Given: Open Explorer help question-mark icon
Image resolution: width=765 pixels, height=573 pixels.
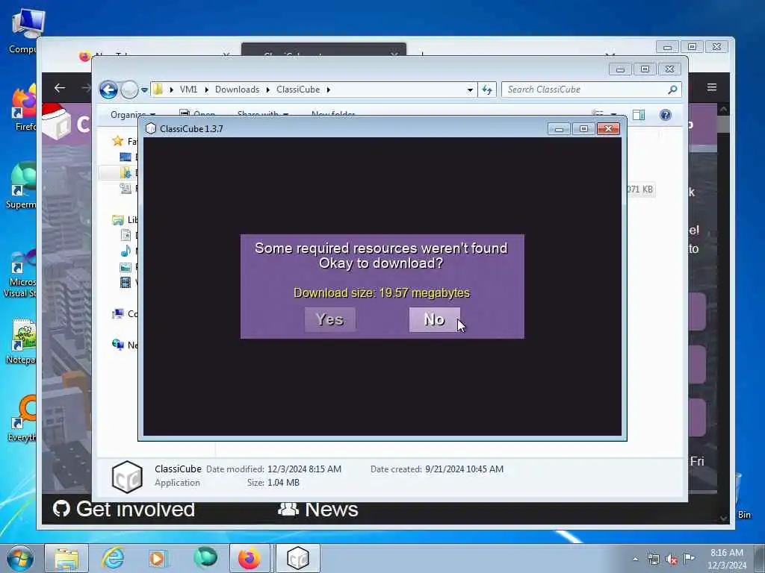Looking at the screenshot, I should pyautogui.click(x=666, y=115).
